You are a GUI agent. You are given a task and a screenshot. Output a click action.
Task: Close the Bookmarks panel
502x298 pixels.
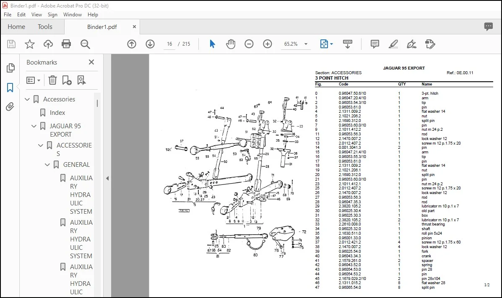pyautogui.click(x=91, y=62)
